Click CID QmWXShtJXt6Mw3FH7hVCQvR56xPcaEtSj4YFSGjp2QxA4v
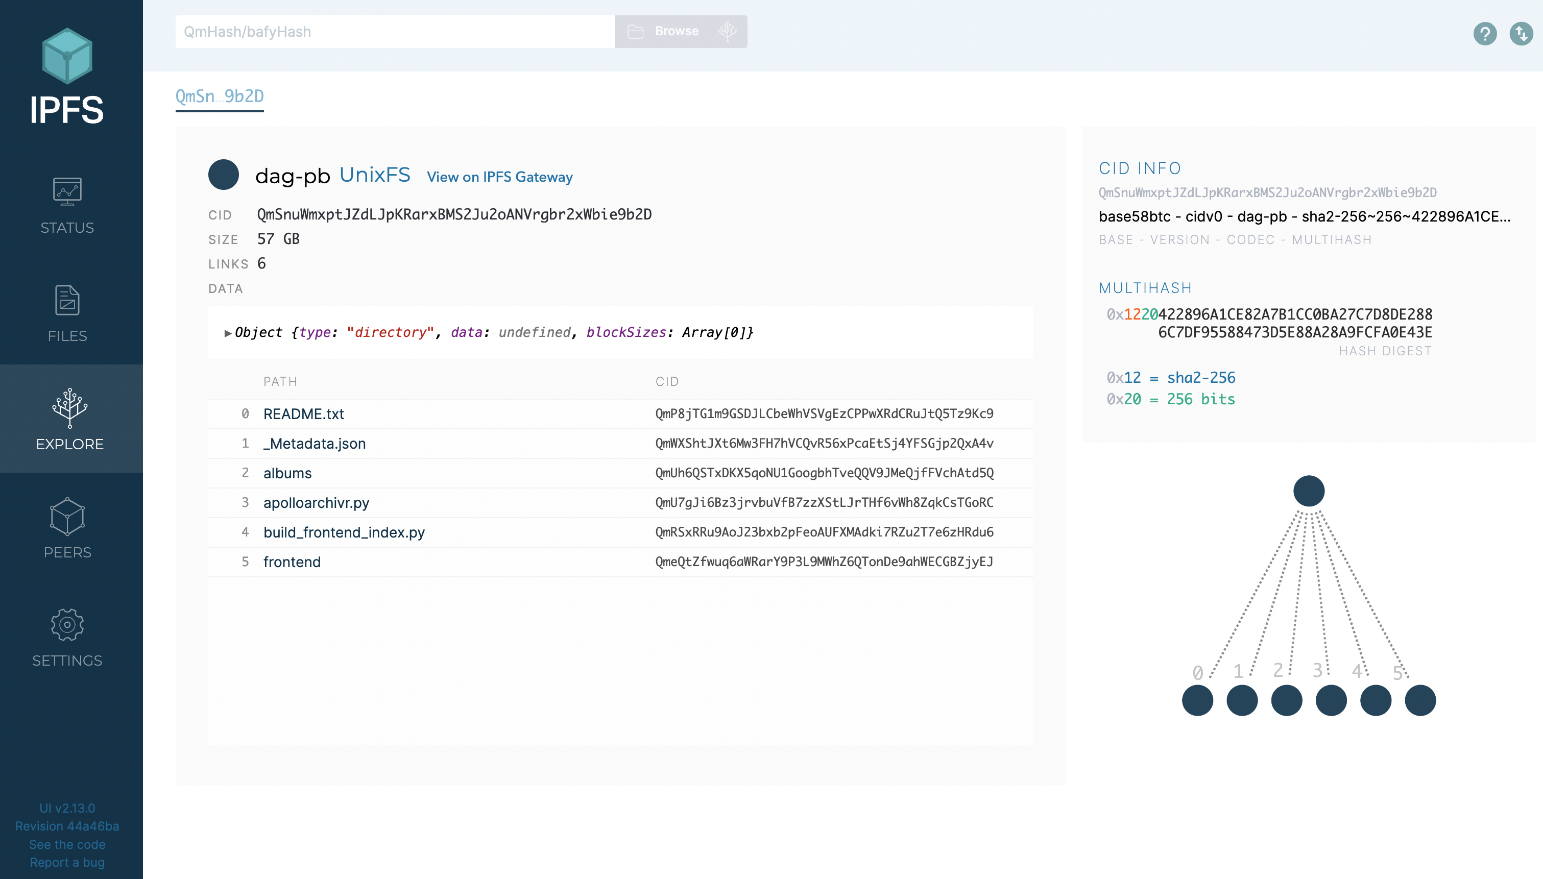The image size is (1543, 879). point(825,443)
